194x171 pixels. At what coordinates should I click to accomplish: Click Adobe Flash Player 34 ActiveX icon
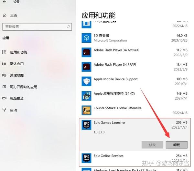tap(86, 52)
